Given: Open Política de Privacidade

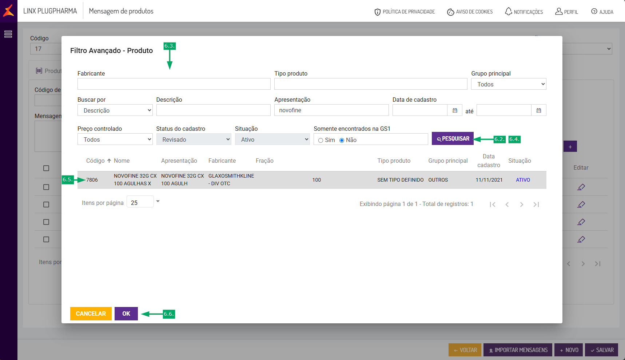Looking at the screenshot, I should tap(405, 12).
